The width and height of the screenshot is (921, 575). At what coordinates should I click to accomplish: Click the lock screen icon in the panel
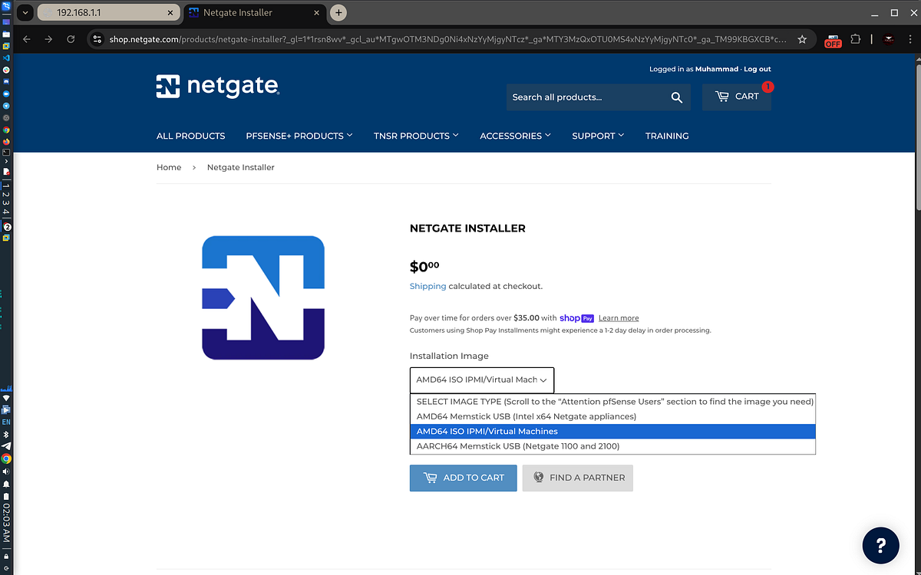point(6,557)
